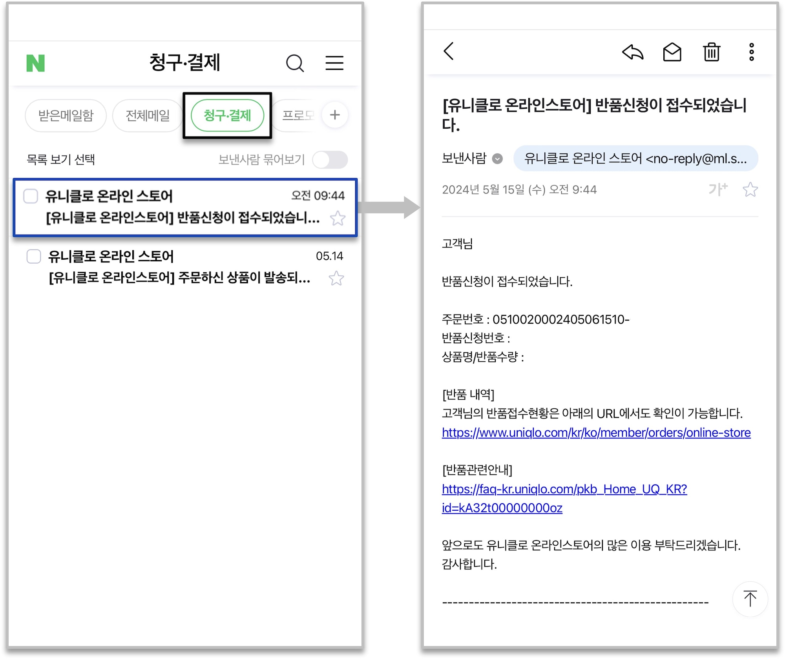Star the 반품신청이 접수되었습니 email in list
Viewport: 785px width, 659px height.
(x=338, y=218)
